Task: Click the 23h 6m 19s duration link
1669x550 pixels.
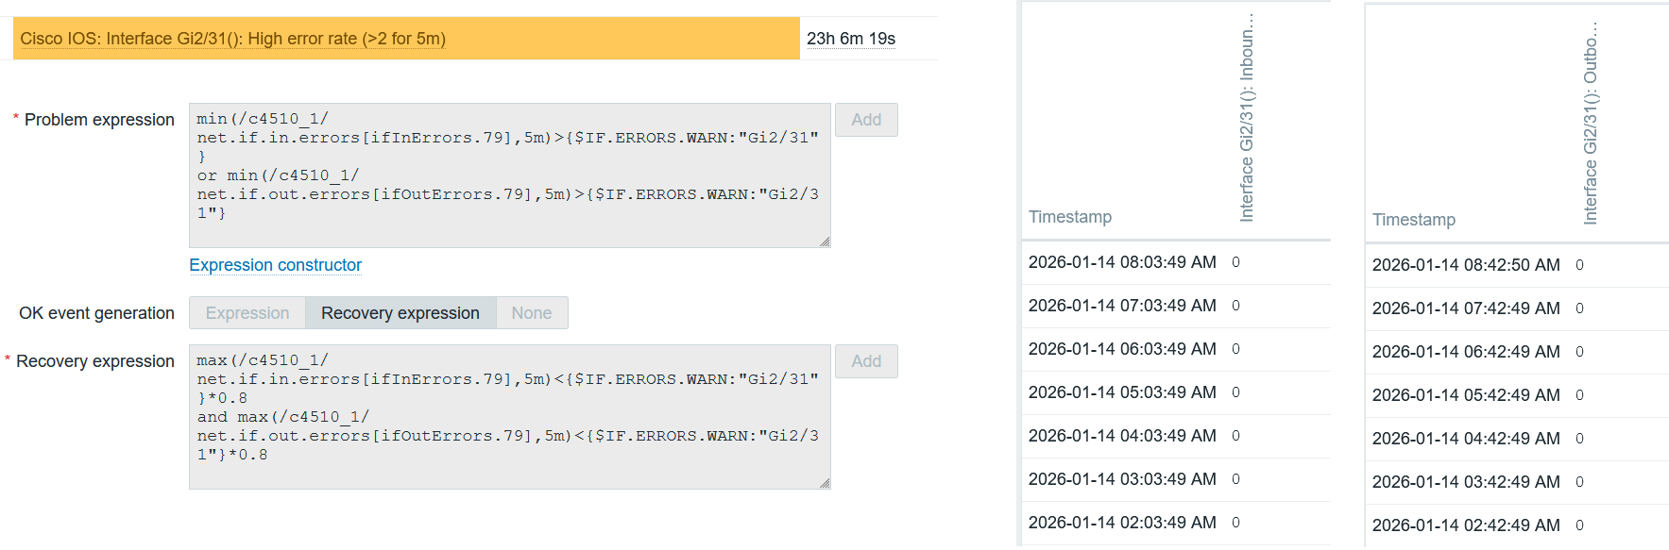Action: click(851, 39)
